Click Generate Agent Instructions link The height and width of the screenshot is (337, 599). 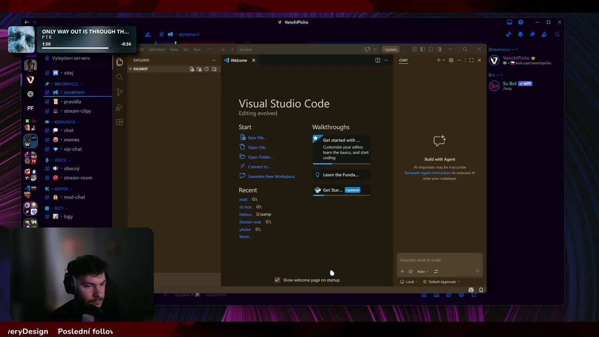coord(428,173)
